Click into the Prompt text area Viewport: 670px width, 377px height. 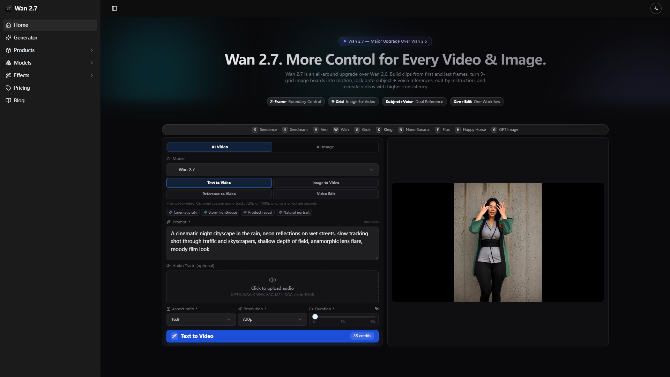click(273, 243)
